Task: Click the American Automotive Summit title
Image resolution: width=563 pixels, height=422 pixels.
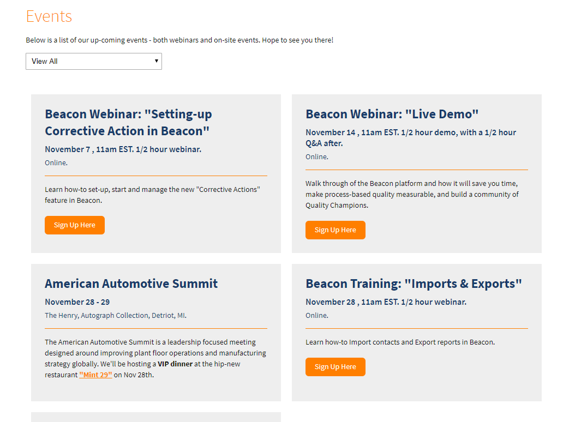Action: [x=131, y=284]
